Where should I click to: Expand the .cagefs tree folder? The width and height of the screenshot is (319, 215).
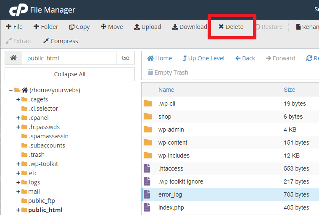(x=18, y=99)
